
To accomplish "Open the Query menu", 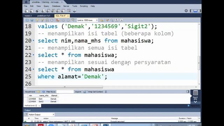I will click(46, 6).
